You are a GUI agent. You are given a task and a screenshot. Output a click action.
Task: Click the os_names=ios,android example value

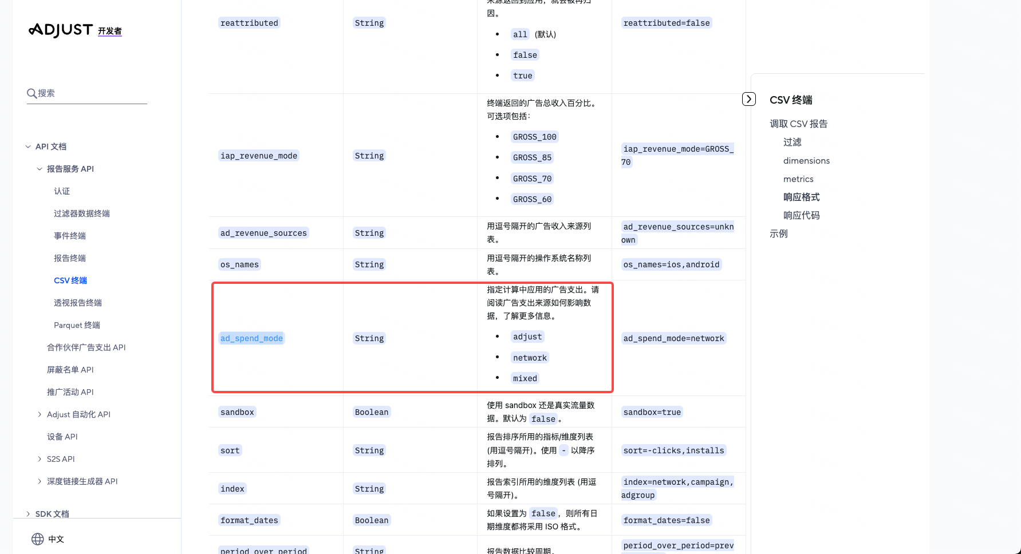tap(672, 264)
